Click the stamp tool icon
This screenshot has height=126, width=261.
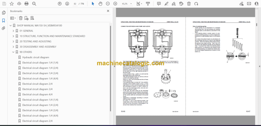181,4
